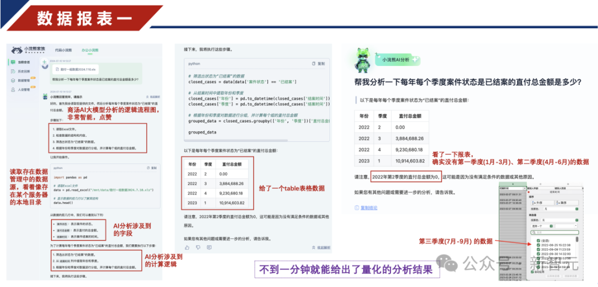This screenshot has height=287, width=598.
Task: Copy the import pandas code block
Action: (152, 167)
